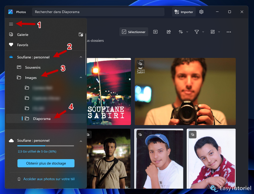Open the settings gear icon
The height and width of the screenshot is (194, 254).
click(x=201, y=12)
